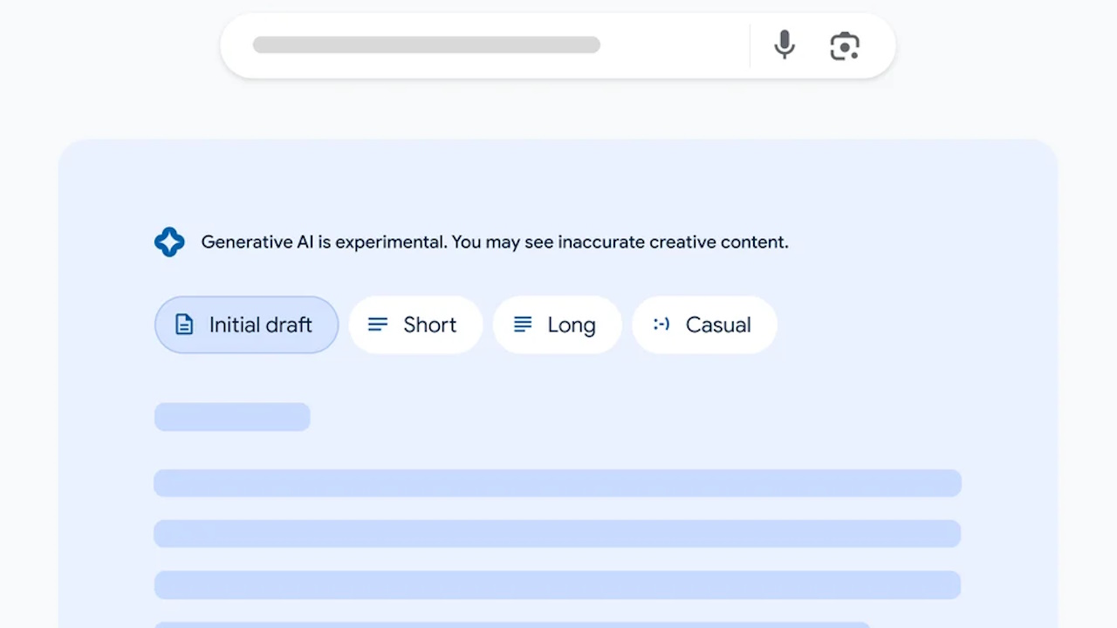Click the paragraph-lines icon beside Long
Viewport: 1117px width, 628px height.
point(523,324)
